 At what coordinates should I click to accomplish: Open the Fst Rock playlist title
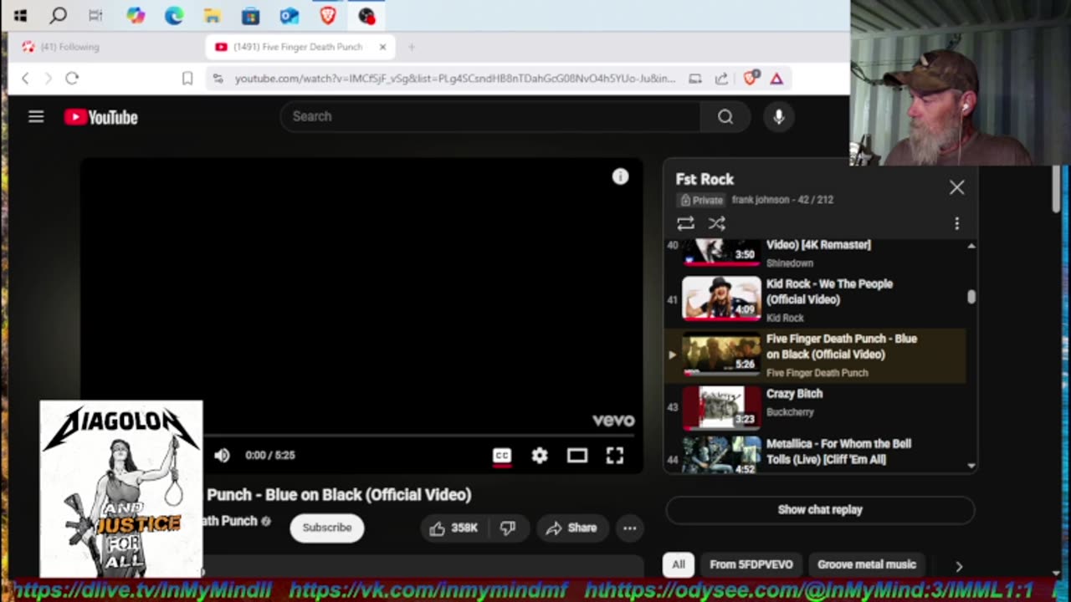pos(705,179)
